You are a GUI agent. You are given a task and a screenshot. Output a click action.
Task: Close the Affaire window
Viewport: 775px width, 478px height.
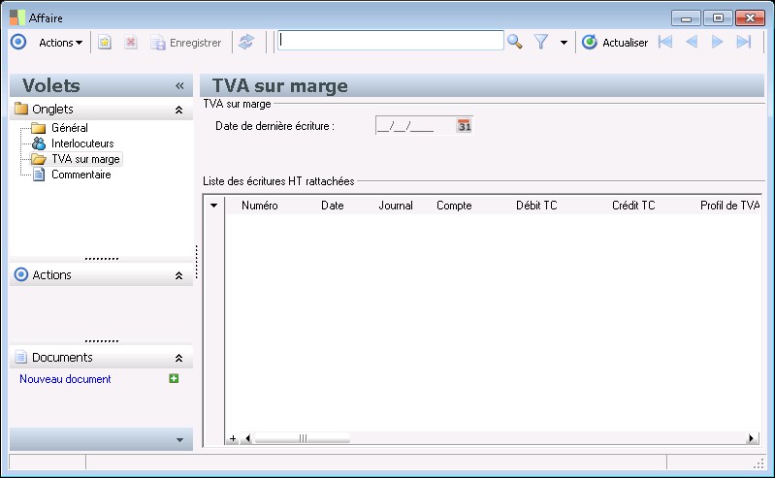click(x=750, y=18)
